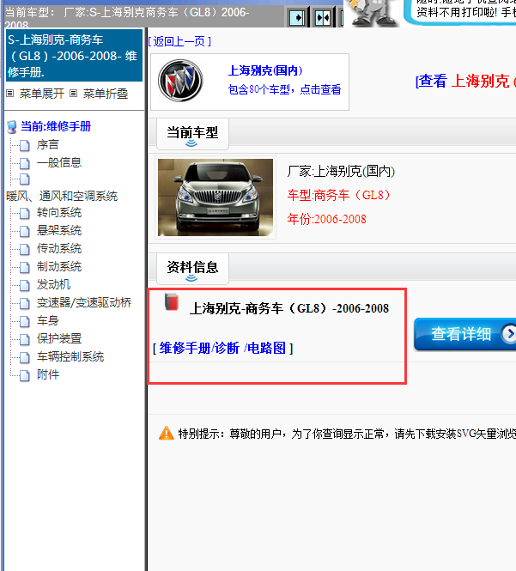Screen dimensions: 516x571
Task: Select the 附件 tree entry
Action: pyautogui.click(x=48, y=374)
